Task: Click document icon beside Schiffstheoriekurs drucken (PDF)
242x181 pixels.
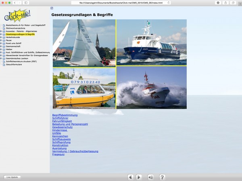Action: click(4, 61)
